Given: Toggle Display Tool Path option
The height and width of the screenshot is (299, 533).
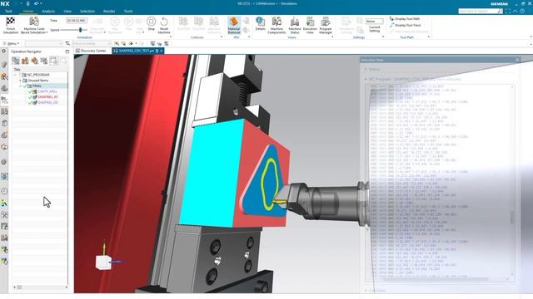Looking at the screenshot, I should [x=405, y=18].
